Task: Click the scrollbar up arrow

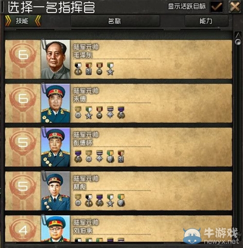Action: pyautogui.click(x=238, y=35)
